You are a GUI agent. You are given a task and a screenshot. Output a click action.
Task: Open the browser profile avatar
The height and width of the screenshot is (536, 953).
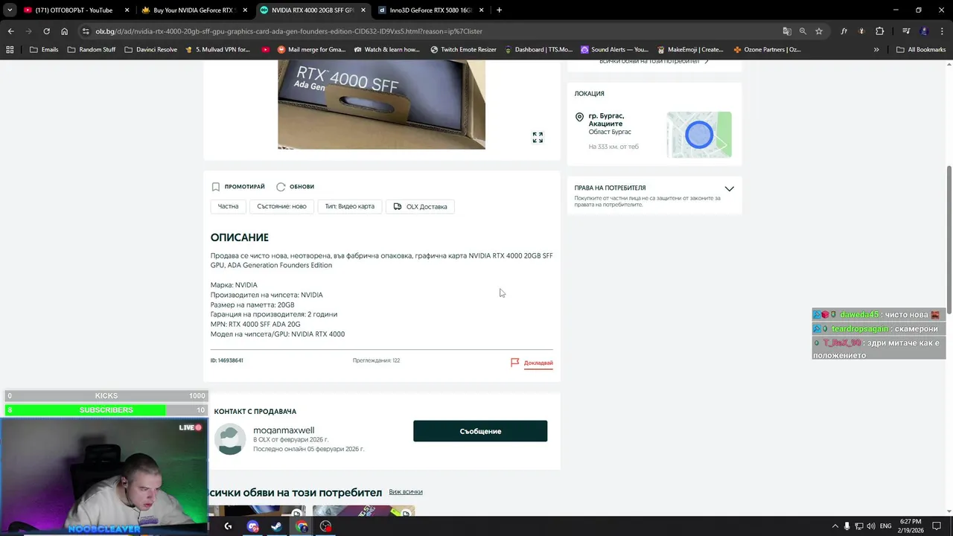(924, 31)
